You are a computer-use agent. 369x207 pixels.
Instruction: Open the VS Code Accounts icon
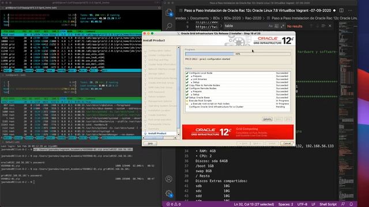pos(169,179)
